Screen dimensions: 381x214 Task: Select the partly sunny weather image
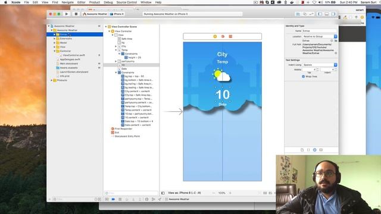tap(221, 75)
